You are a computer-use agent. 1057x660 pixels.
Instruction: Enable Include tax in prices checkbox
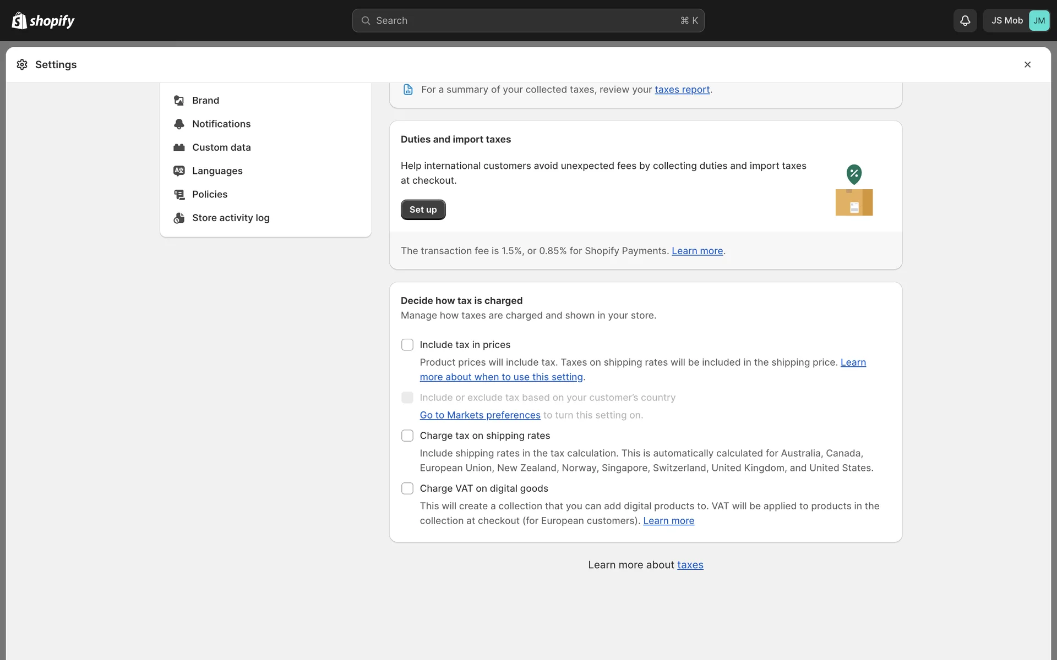click(x=407, y=345)
